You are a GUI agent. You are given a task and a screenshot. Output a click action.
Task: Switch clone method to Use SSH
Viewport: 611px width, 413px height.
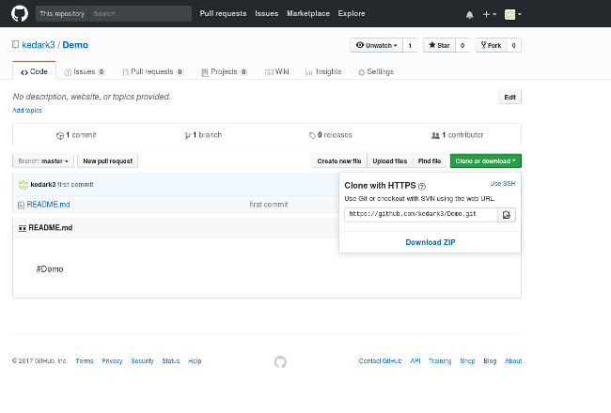click(502, 184)
